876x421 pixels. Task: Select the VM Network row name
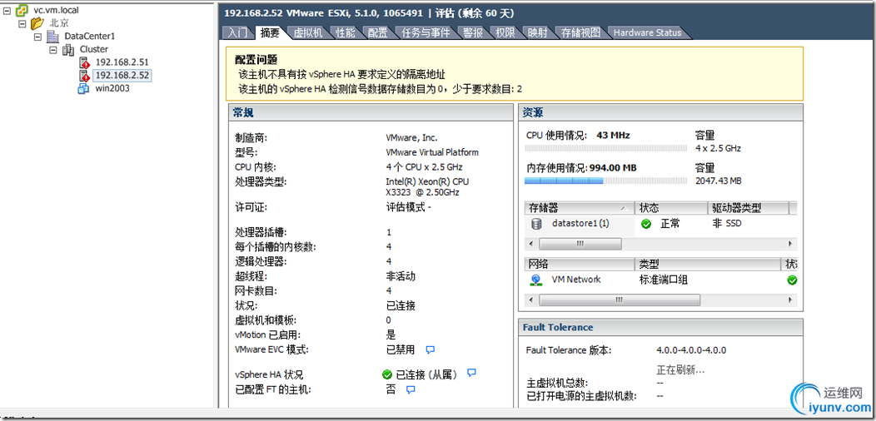pyautogui.click(x=576, y=280)
